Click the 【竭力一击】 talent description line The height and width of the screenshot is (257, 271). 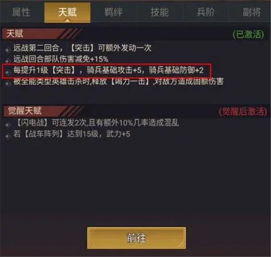[118, 82]
